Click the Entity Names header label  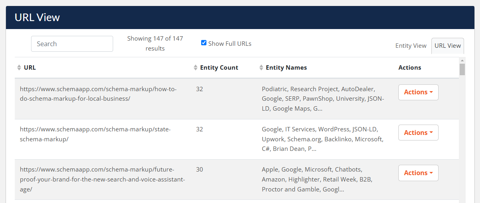tap(286, 68)
